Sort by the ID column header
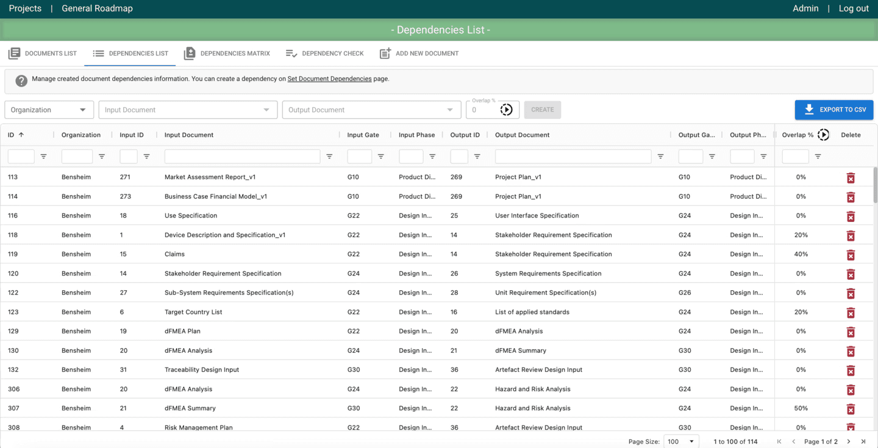The width and height of the screenshot is (878, 448). 16,135
